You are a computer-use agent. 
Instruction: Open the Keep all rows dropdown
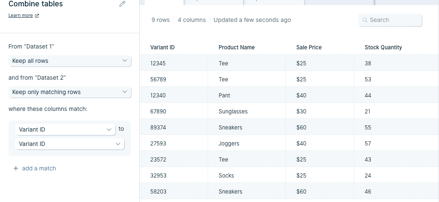pyautogui.click(x=70, y=61)
